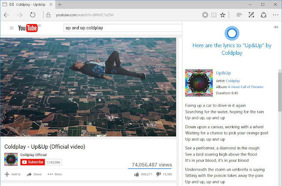Go back using the browser back arrow
The image size is (282, 186).
(7, 15)
